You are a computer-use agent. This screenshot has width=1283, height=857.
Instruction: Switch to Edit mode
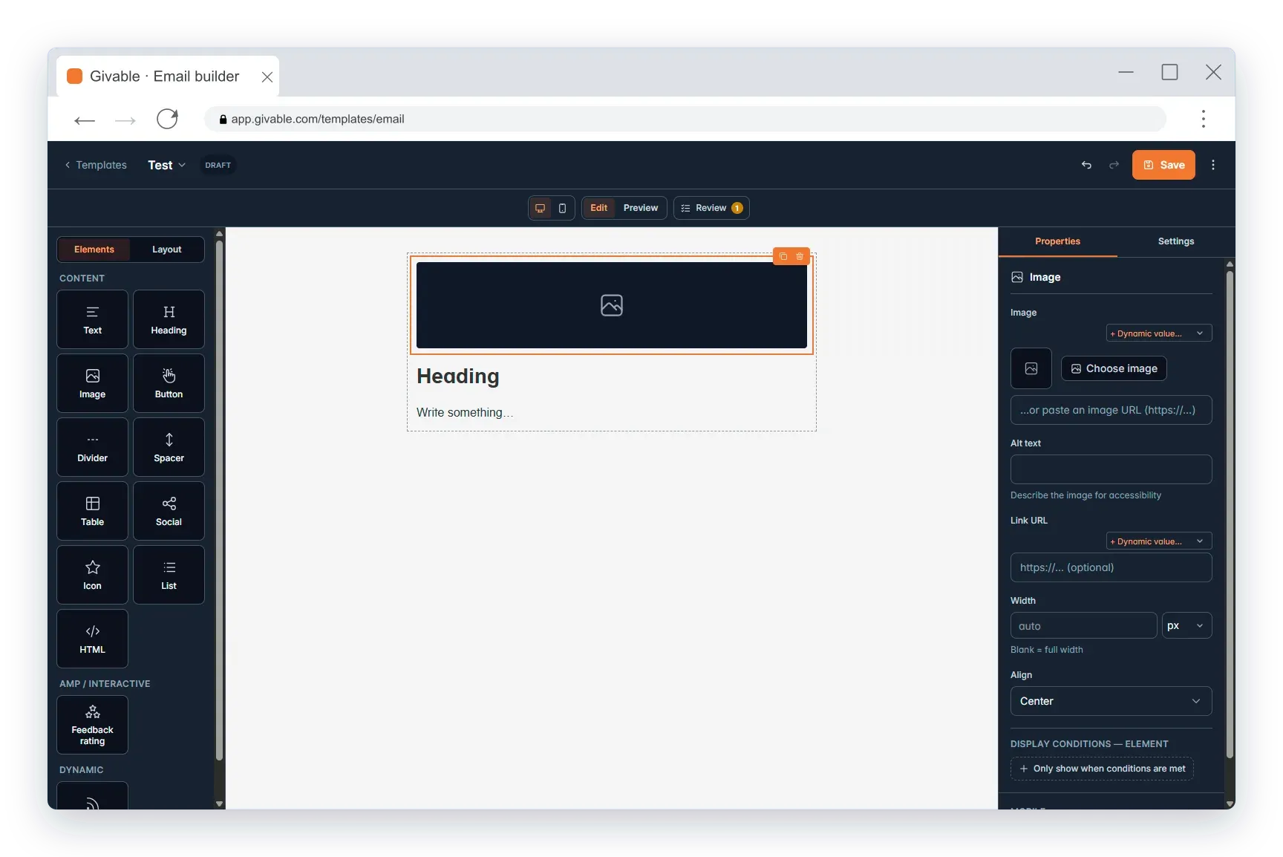[x=598, y=208]
